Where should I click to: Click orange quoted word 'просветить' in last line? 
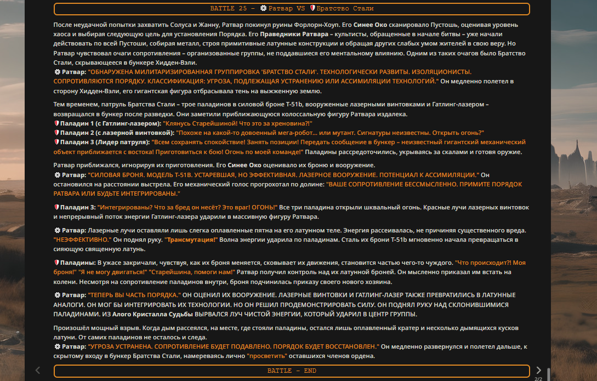pos(268,356)
